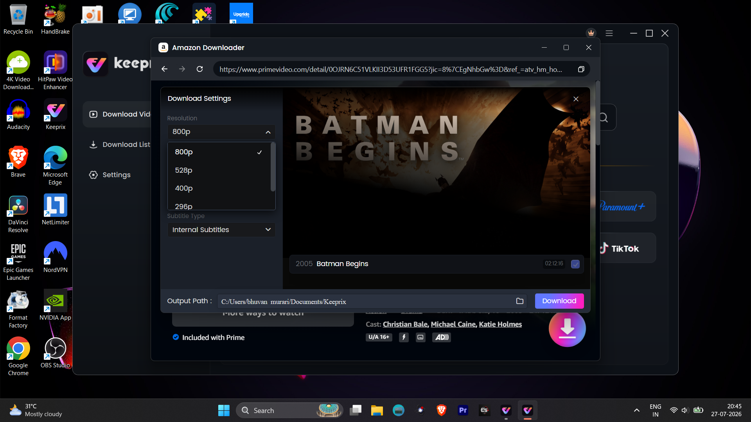Choose 528p resolution option

[x=219, y=170]
